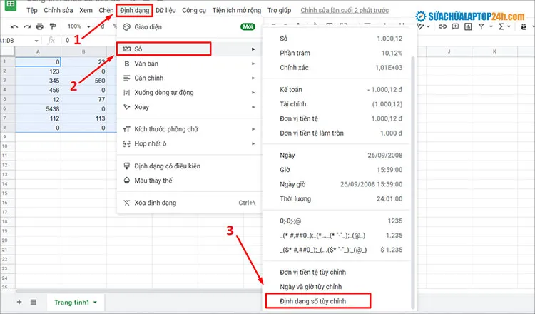Click the palette icon beside Giao diện
535x314 pixels.
point(126,27)
